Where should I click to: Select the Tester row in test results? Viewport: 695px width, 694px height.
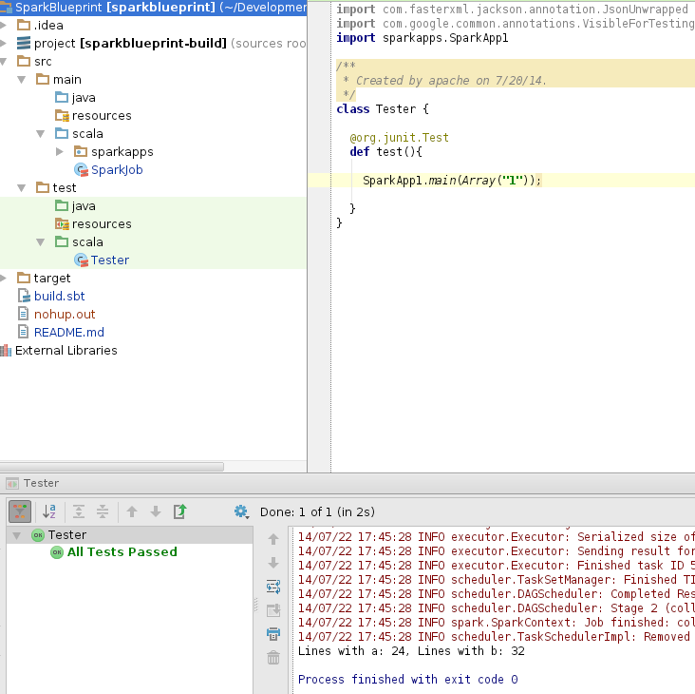pyautogui.click(x=129, y=535)
